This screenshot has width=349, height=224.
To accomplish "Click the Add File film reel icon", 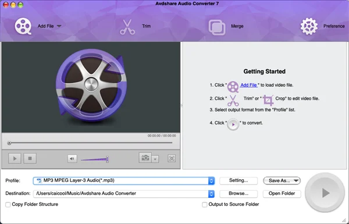I will (23, 26).
